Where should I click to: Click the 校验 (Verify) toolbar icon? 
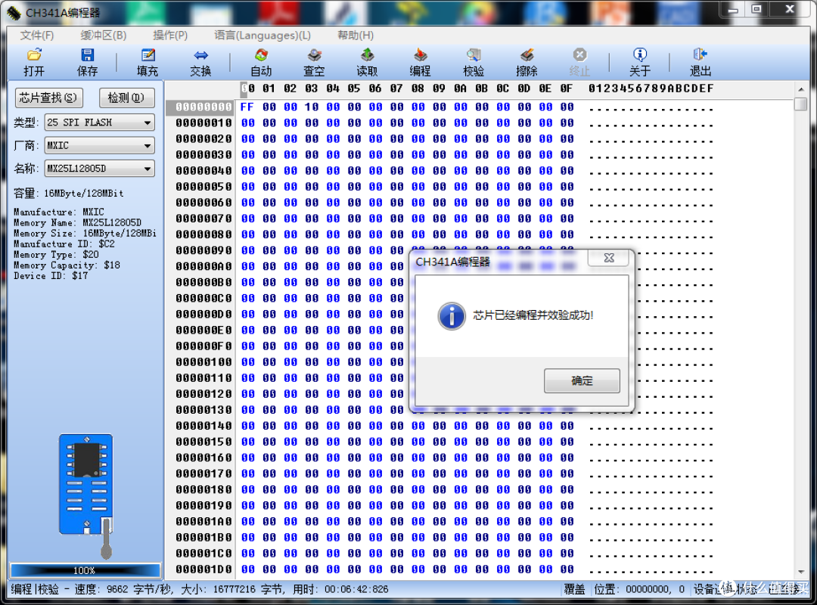tap(474, 62)
